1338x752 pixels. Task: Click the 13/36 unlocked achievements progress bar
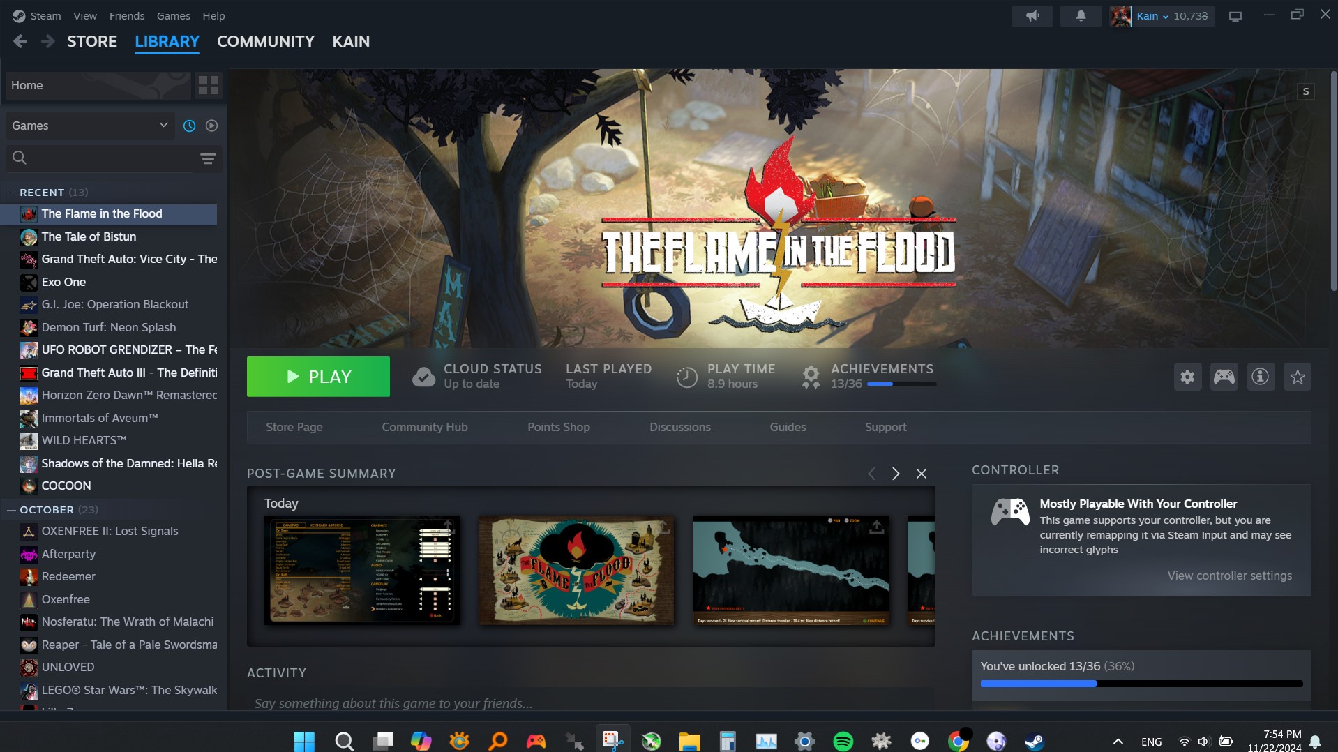tap(1141, 684)
